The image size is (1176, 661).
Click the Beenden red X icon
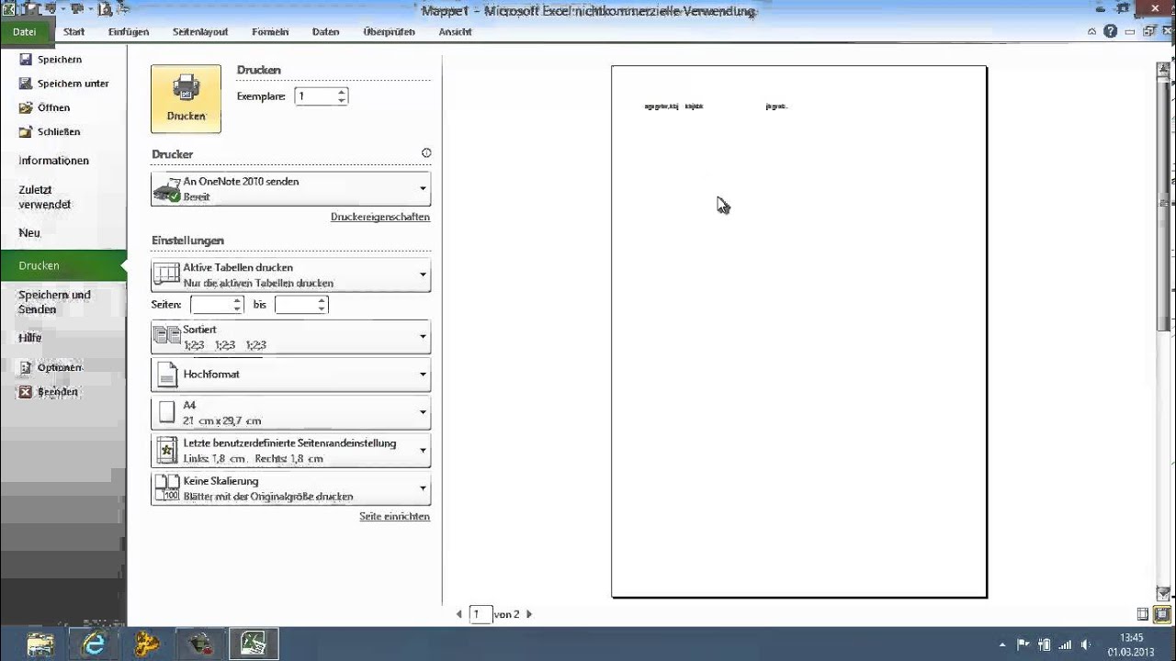(x=26, y=392)
